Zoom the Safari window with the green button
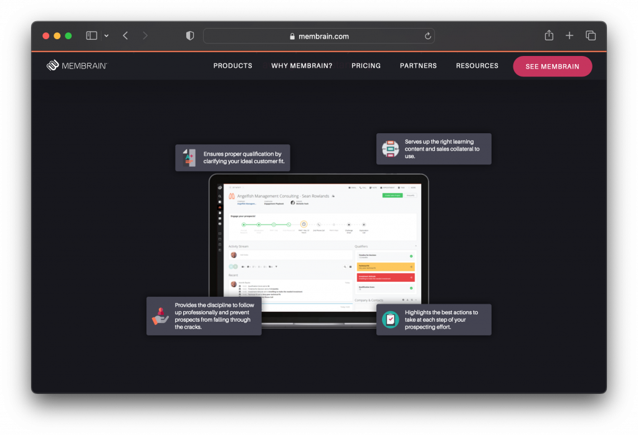The image size is (638, 435). 69,35
